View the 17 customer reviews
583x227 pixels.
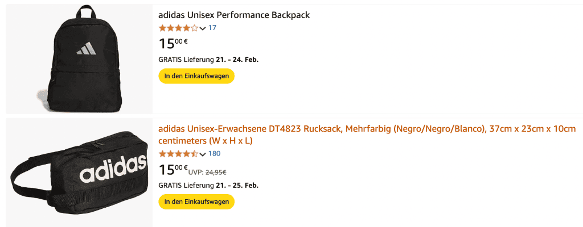tap(212, 28)
